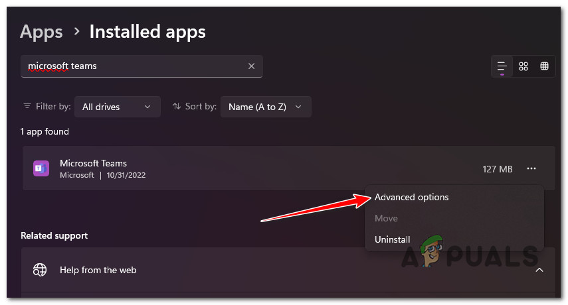This screenshot has height=305, width=568.
Task: Open the All drives filter dropdown
Action: (118, 107)
